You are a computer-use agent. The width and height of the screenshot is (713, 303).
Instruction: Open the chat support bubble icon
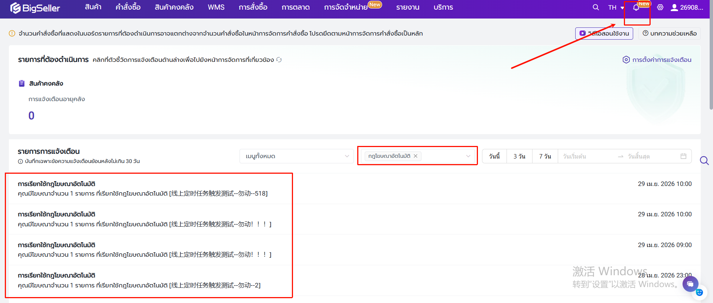pyautogui.click(x=690, y=284)
